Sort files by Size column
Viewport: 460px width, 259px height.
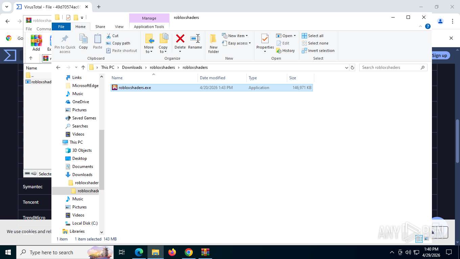point(300,78)
